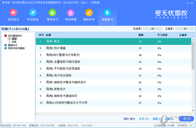This screenshot has width=196, height=128.
Task: Select the 错题复习 wrong question review icon
Action: [x=107, y=12]
